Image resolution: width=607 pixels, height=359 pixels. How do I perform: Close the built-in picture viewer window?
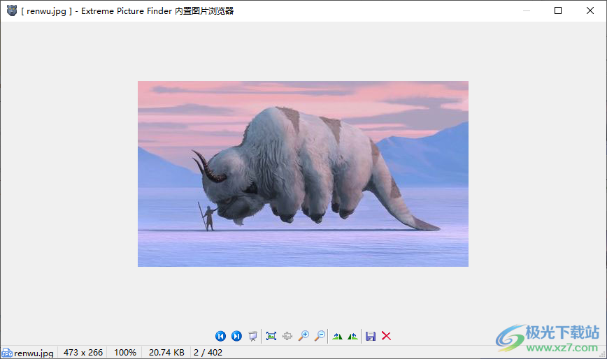click(x=590, y=10)
